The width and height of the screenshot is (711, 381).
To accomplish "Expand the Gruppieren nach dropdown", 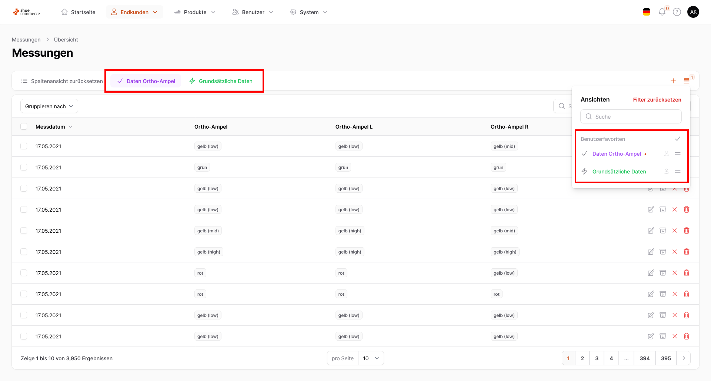I will point(49,106).
